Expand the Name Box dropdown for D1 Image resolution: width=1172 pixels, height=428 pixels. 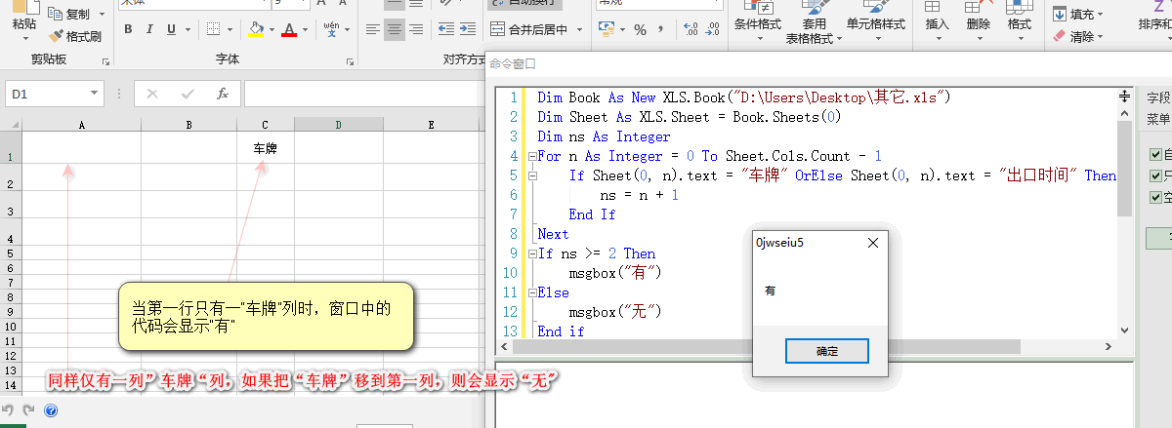(95, 95)
